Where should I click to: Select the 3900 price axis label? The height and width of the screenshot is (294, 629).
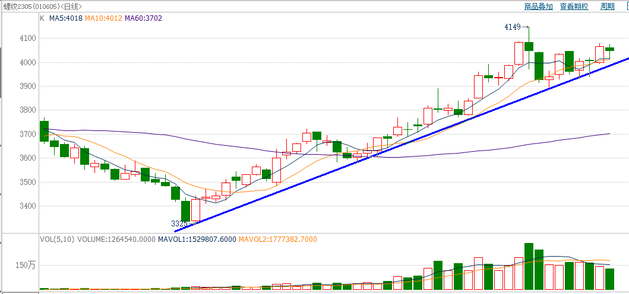pyautogui.click(x=28, y=87)
